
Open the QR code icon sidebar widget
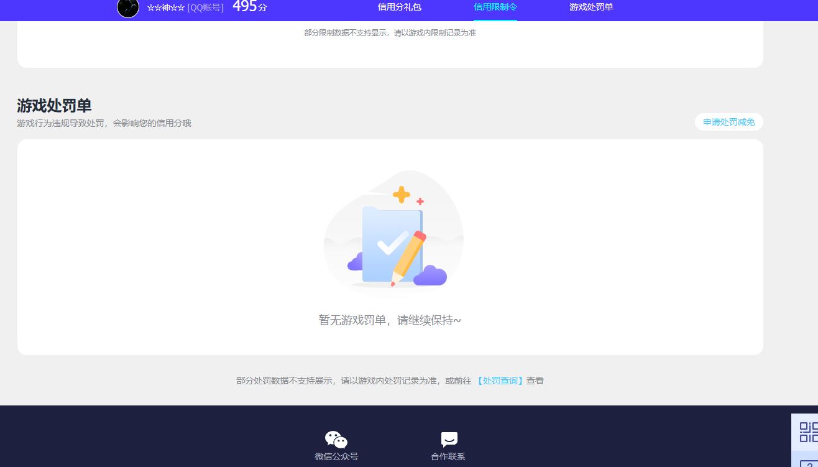808,432
